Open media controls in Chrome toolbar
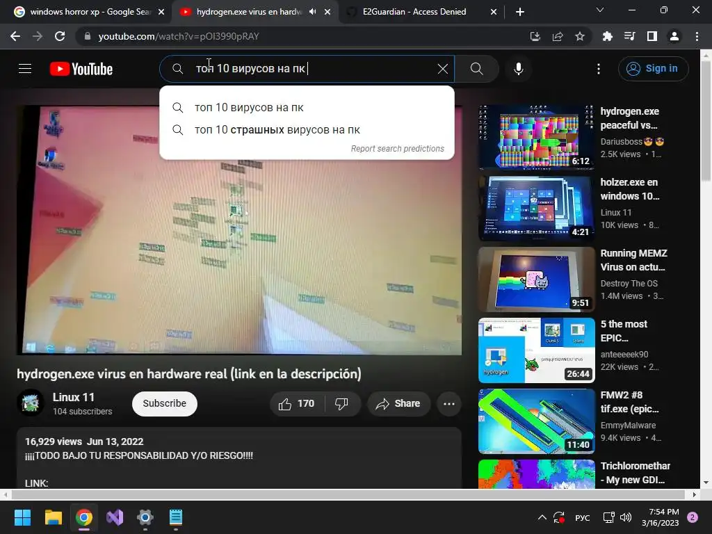Image resolution: width=712 pixels, height=534 pixels. pos(629,36)
